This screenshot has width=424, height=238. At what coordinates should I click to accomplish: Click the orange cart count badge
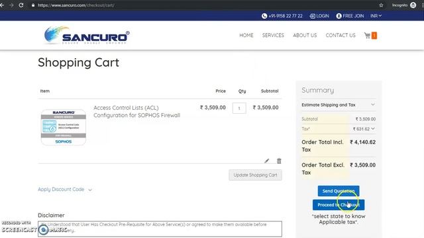374,35
